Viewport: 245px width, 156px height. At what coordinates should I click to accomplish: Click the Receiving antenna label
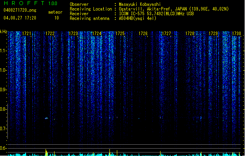pyautogui.click(x=90, y=18)
